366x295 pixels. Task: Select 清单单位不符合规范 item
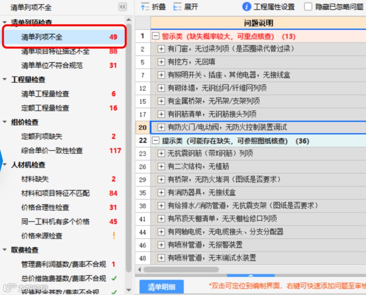52,65
